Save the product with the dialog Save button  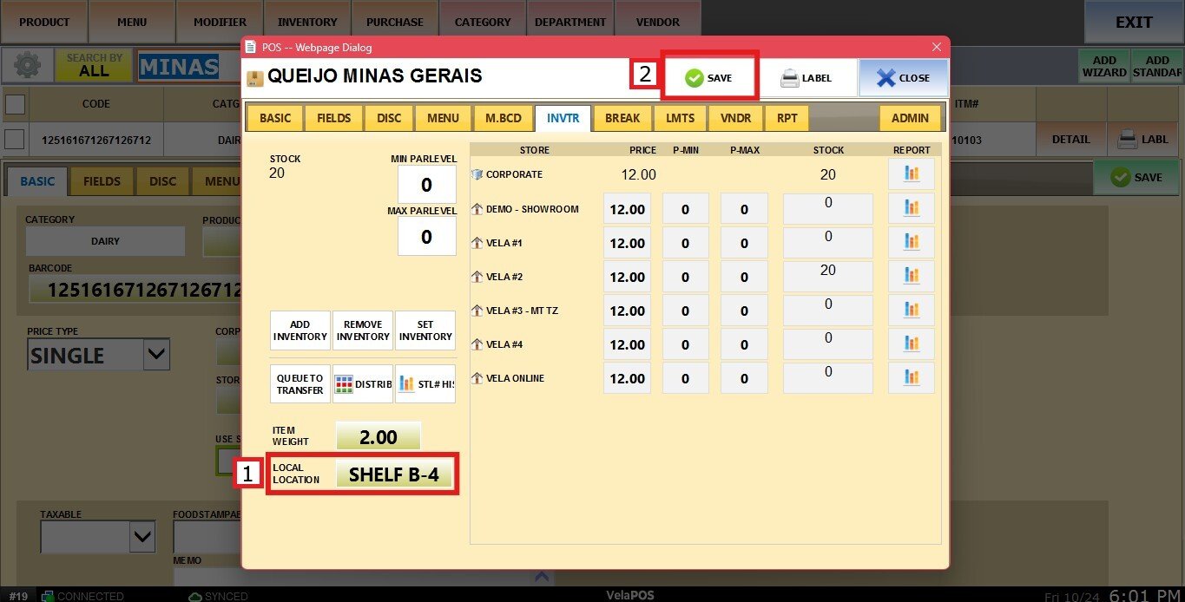pyautogui.click(x=709, y=78)
